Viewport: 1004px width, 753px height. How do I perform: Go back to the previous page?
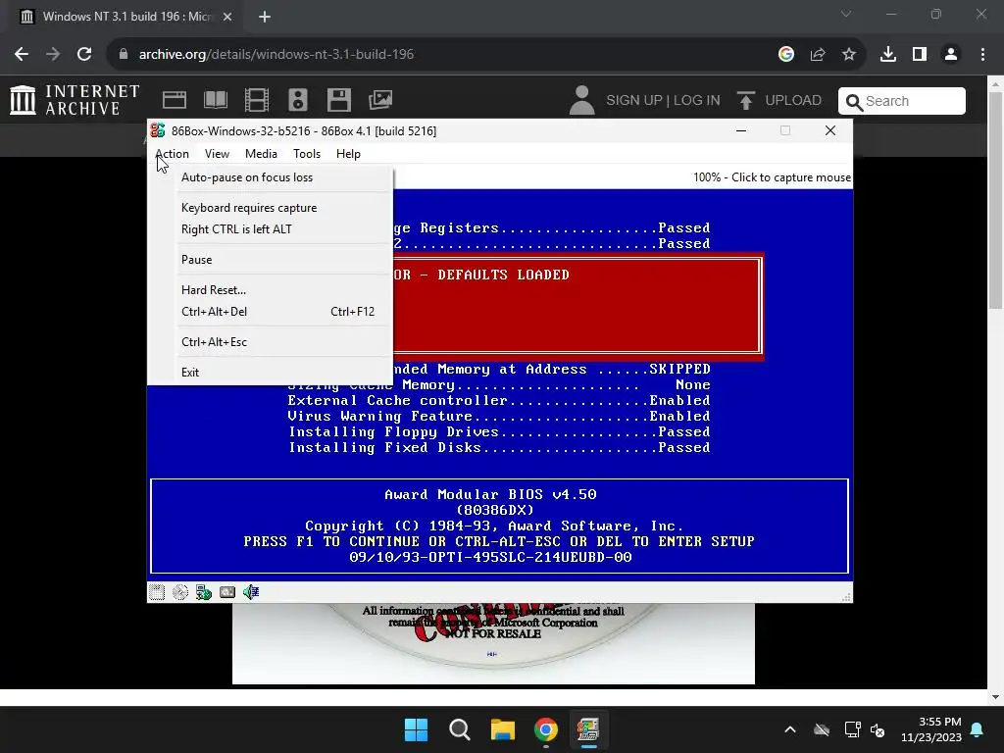tap(22, 55)
